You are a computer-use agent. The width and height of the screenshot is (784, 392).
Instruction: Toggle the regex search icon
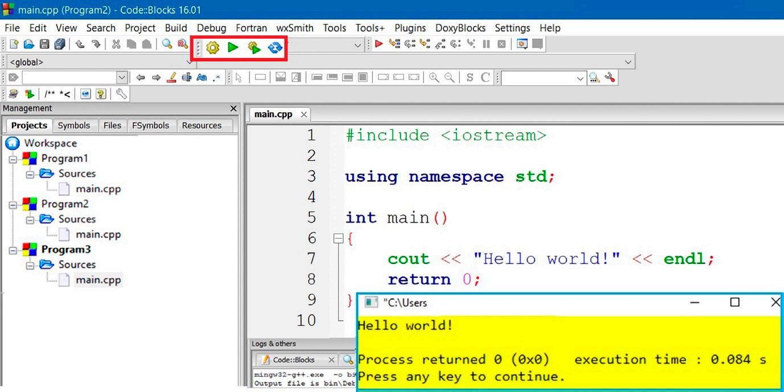tap(217, 77)
